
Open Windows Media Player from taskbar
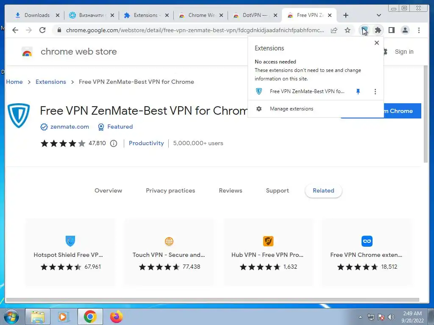click(64, 317)
